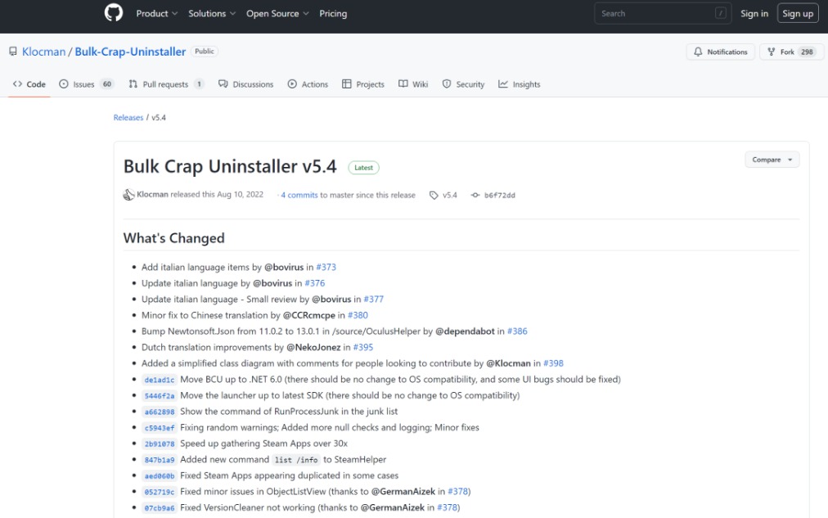
Task: Open pull request #373
Action: pyautogui.click(x=326, y=268)
